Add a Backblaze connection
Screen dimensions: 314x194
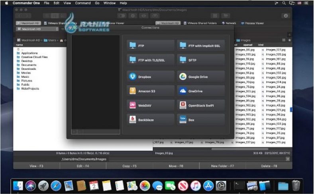(x=151, y=120)
